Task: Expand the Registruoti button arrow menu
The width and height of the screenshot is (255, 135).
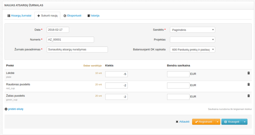Action: 217,122
